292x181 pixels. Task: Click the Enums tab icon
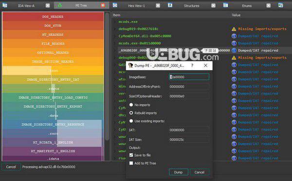225,5
